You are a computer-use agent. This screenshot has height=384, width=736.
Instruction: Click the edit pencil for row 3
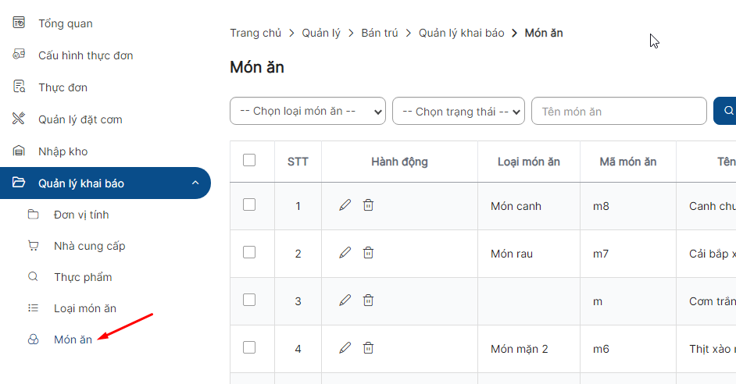click(x=345, y=300)
